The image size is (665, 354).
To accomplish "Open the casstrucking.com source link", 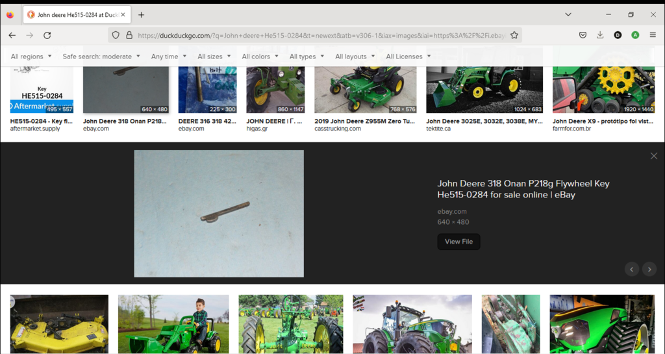I will tap(338, 129).
